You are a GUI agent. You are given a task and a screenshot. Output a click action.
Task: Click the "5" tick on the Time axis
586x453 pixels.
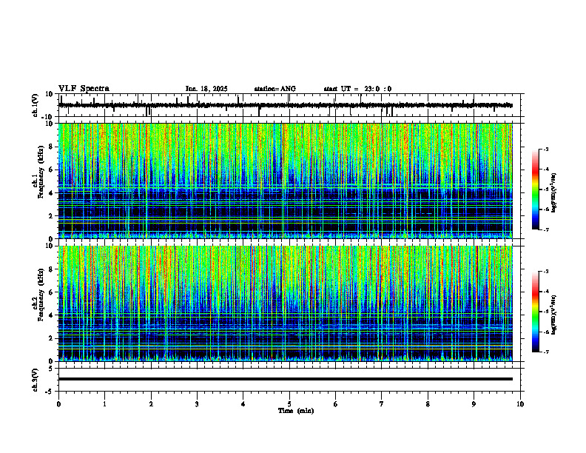289,404
